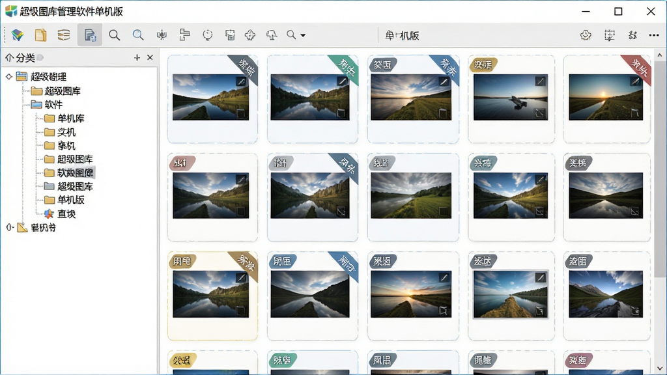Open the yellow notepad document icon in toolbar
This screenshot has height=375, width=667.
click(x=41, y=35)
